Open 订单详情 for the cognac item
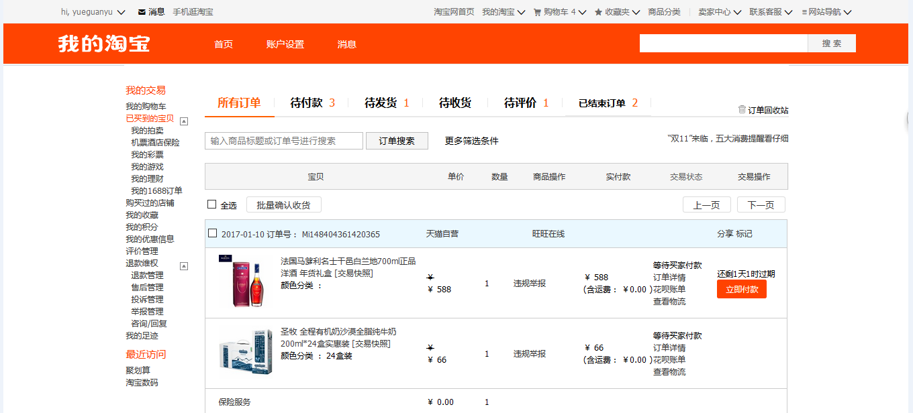 click(669, 278)
